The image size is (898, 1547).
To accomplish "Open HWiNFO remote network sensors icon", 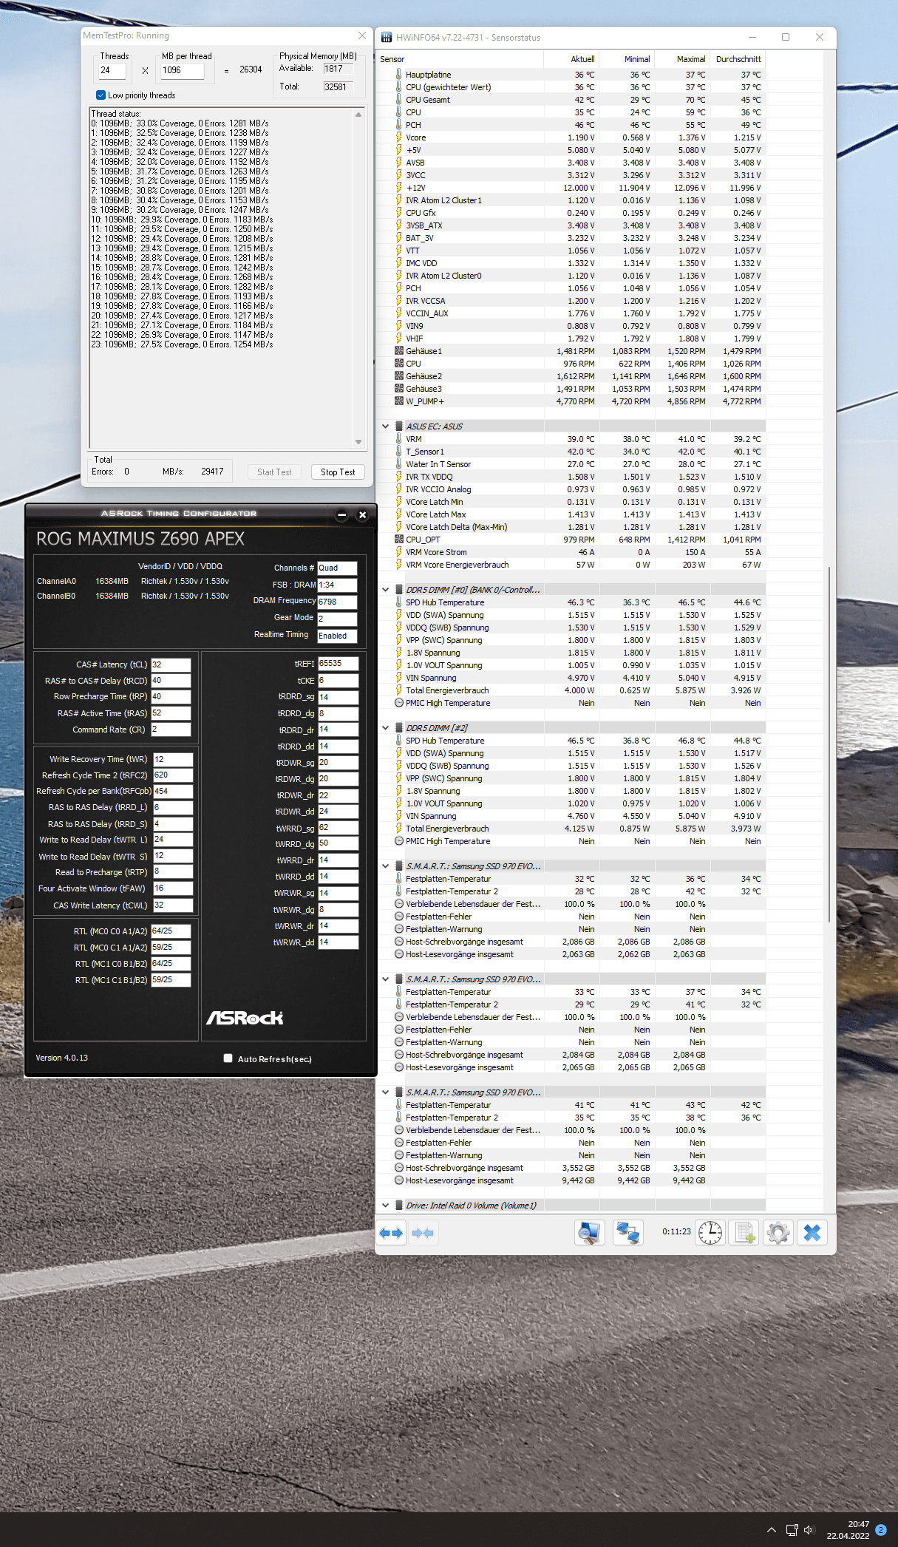I will pos(628,1233).
